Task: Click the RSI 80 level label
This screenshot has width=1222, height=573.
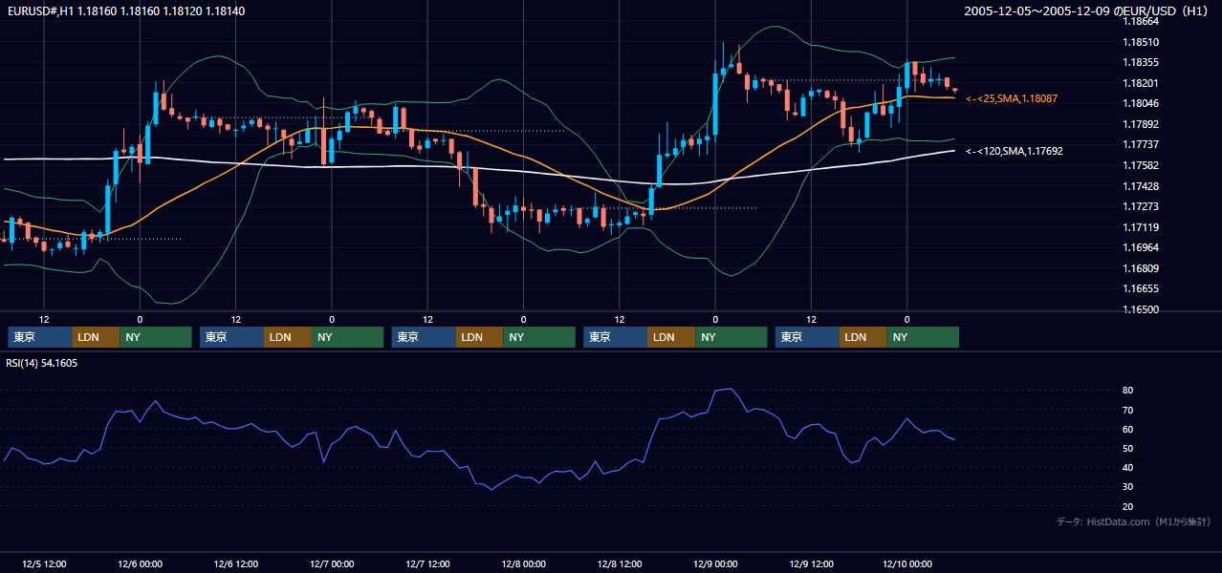Action: [1128, 391]
